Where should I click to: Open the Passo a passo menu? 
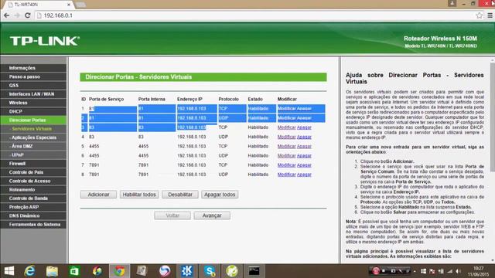pos(33,76)
